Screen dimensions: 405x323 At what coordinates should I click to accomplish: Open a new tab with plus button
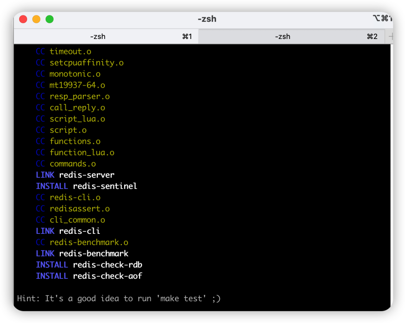point(391,36)
